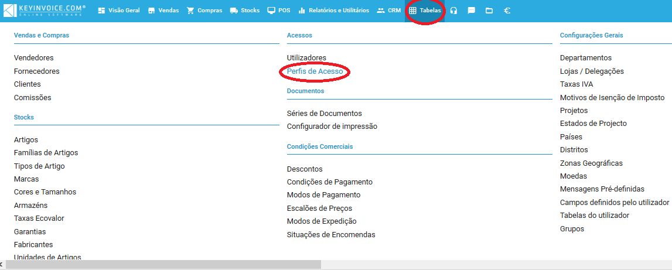
Task: Open Perfis de Acesso
Action: tap(315, 71)
